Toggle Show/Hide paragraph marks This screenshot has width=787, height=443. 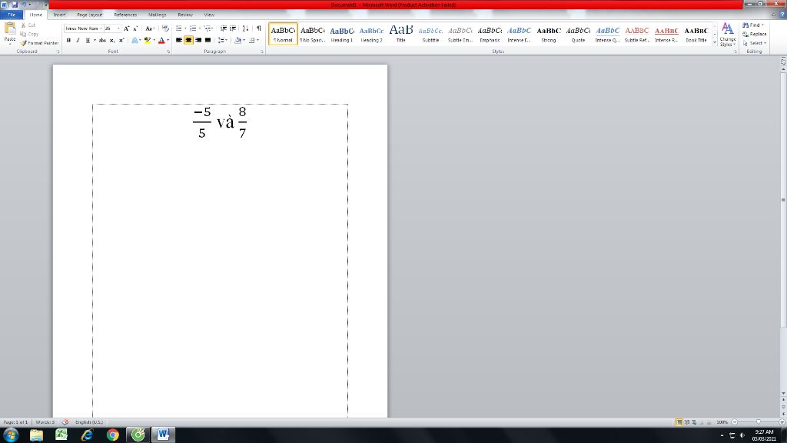point(259,28)
